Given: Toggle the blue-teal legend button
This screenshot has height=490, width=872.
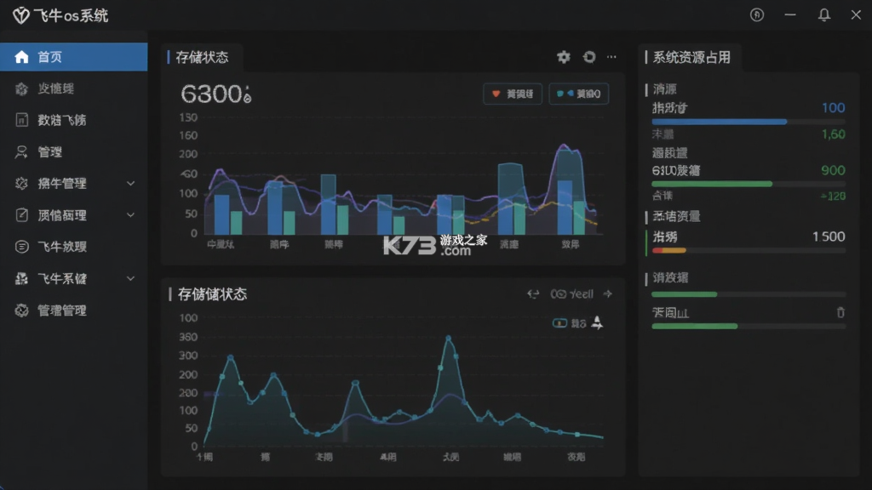Looking at the screenshot, I should (578, 94).
